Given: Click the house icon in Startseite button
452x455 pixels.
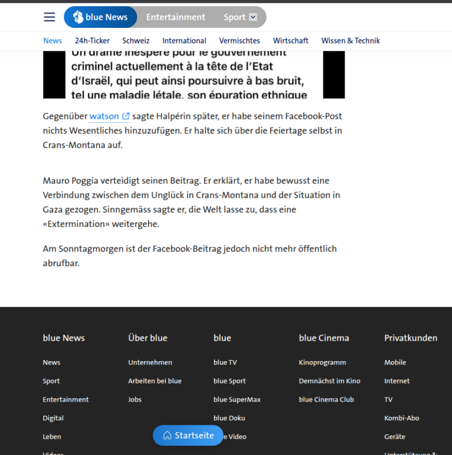Looking at the screenshot, I should [167, 436].
